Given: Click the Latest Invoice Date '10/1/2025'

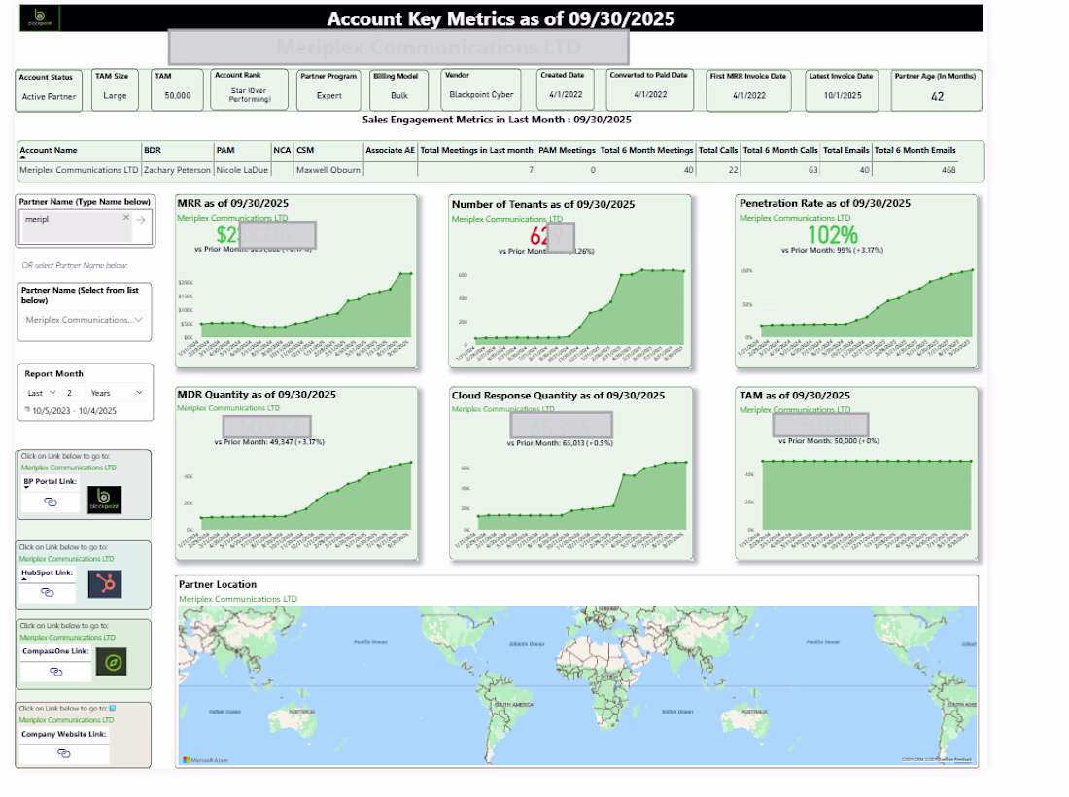Looking at the screenshot, I should pos(843,96).
